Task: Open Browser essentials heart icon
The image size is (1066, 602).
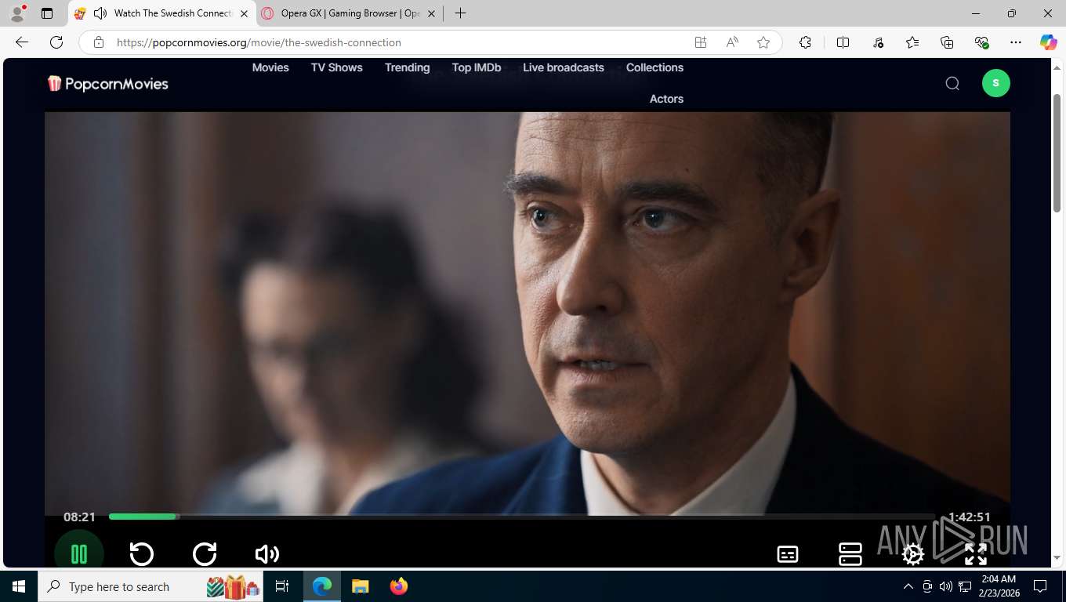Action: coord(981,42)
